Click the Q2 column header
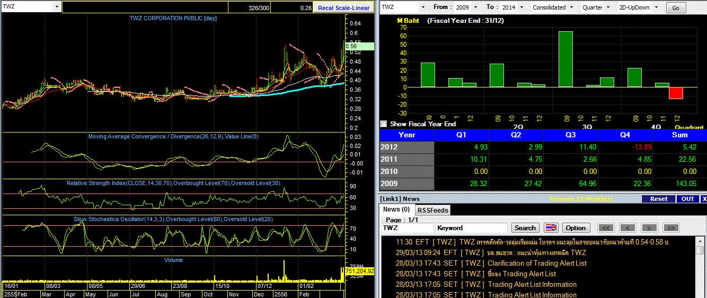This screenshot has height=298, width=707. (516, 135)
